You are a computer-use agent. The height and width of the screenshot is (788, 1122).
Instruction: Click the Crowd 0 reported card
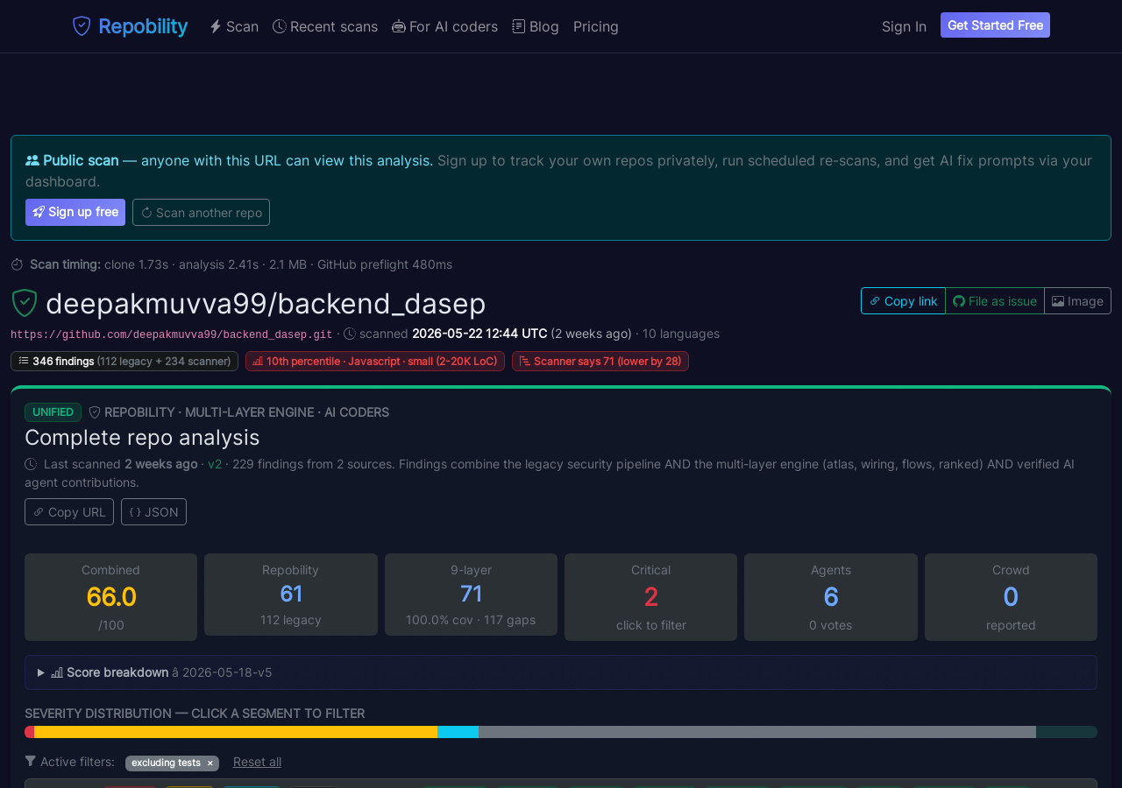pyautogui.click(x=1011, y=597)
